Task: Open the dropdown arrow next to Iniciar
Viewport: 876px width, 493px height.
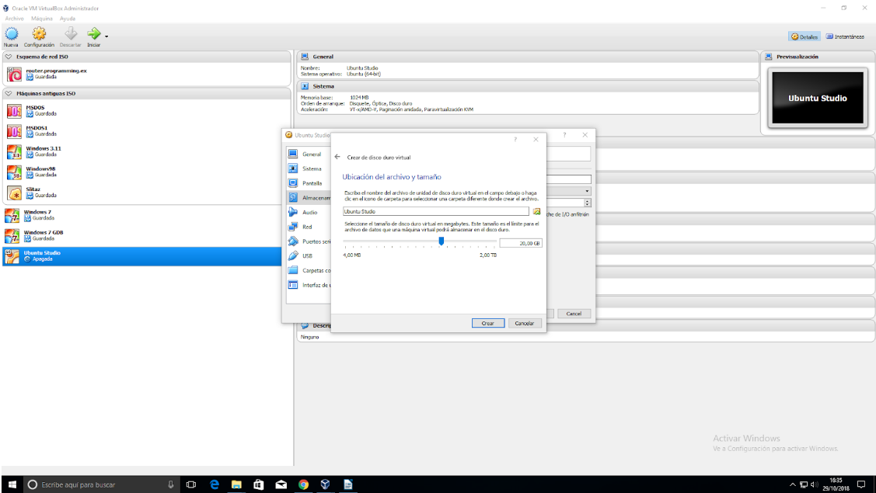Action: pos(106,36)
